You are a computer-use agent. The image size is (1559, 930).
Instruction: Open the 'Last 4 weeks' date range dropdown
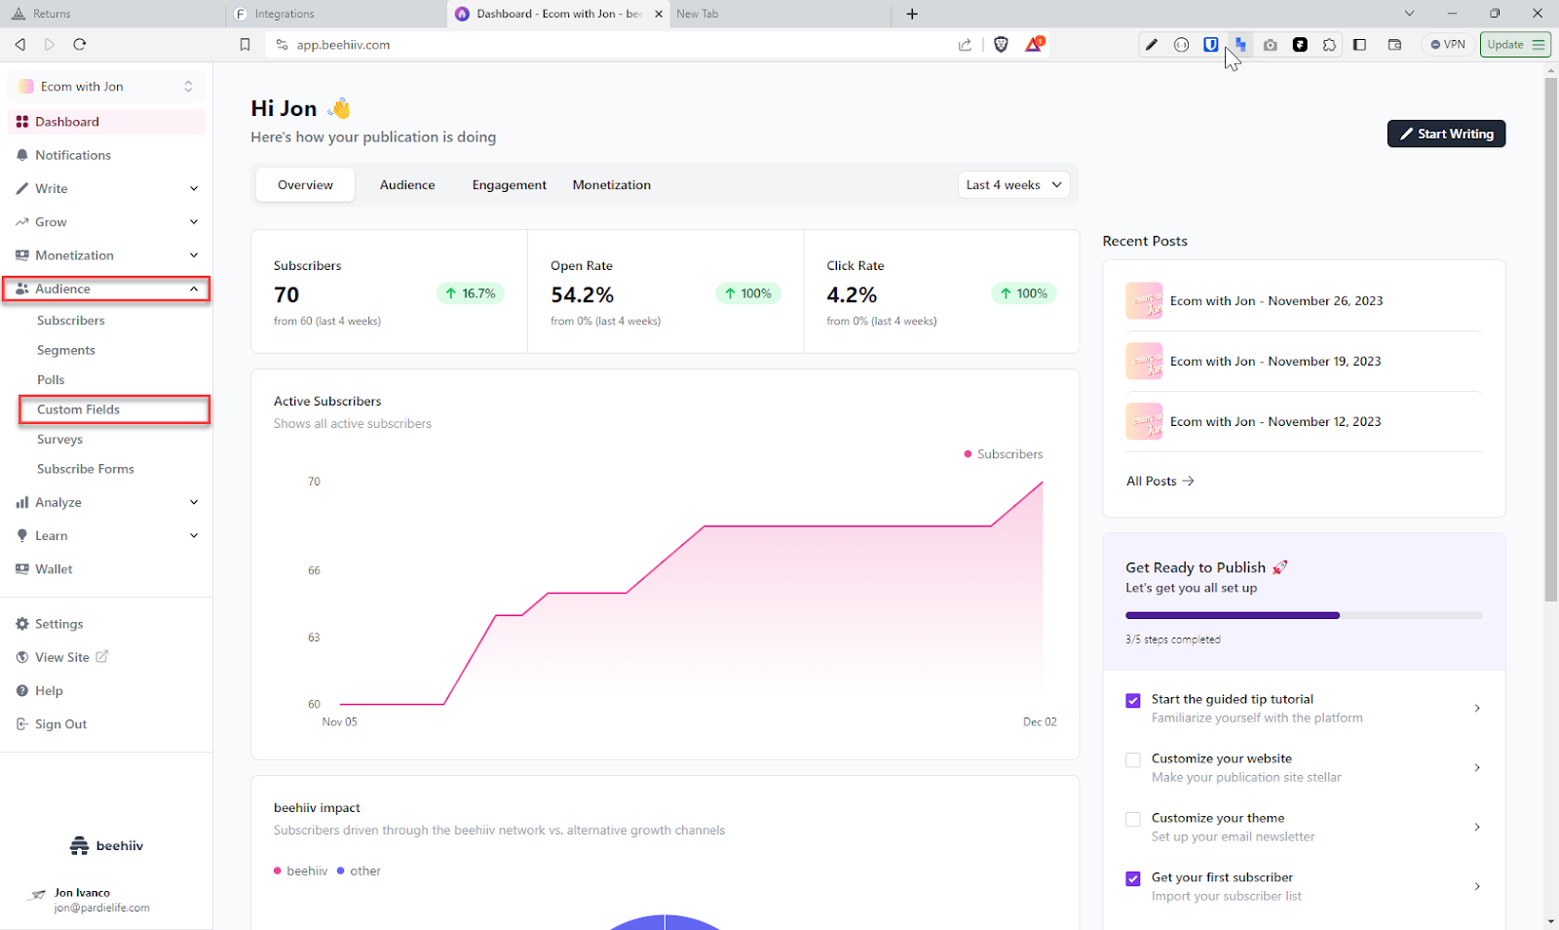(1013, 185)
